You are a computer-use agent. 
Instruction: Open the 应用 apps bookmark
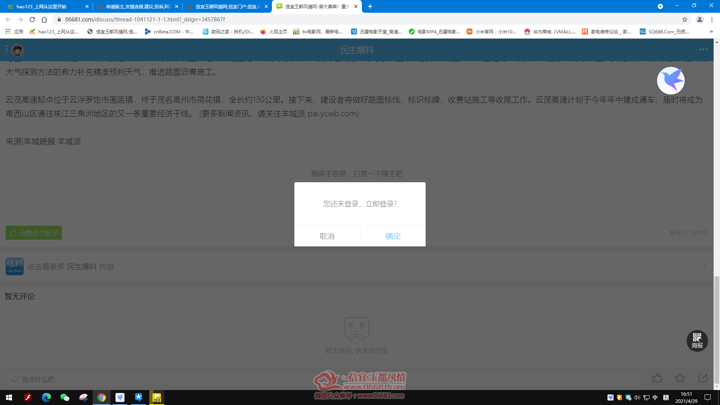click(x=14, y=31)
